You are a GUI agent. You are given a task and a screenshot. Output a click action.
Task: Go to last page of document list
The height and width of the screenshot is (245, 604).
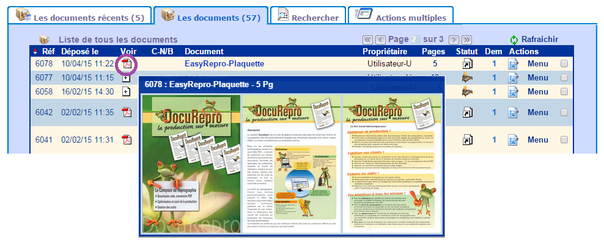point(467,40)
